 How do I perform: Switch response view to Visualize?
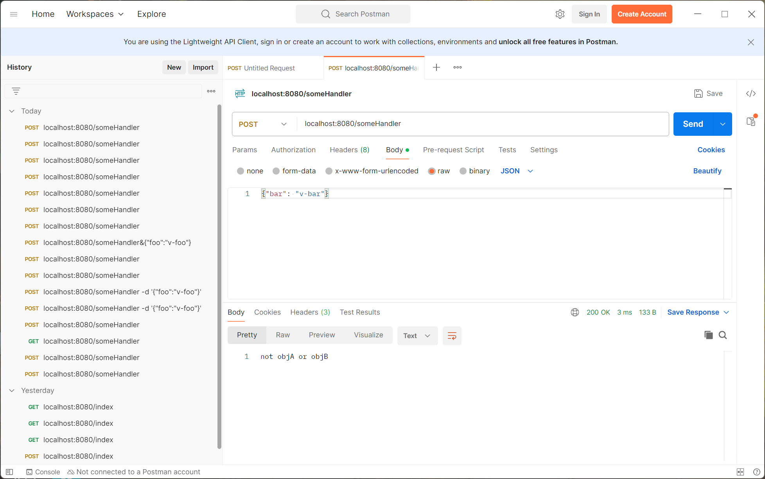368,335
